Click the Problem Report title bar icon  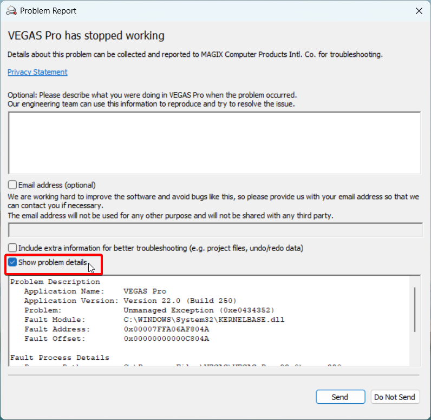(10, 11)
